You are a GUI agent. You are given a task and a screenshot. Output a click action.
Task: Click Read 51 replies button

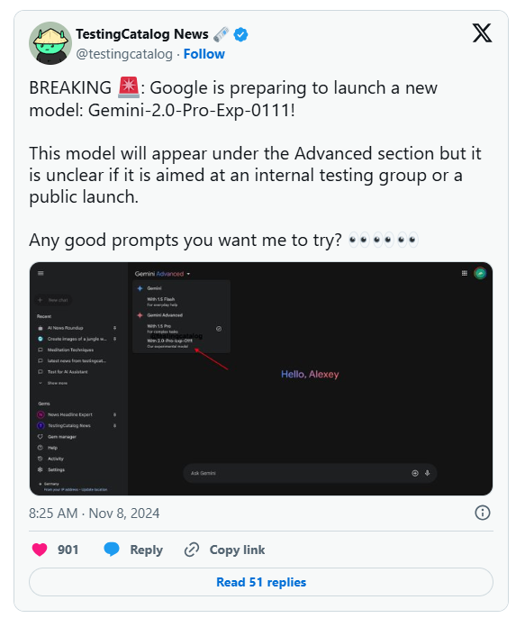(261, 582)
